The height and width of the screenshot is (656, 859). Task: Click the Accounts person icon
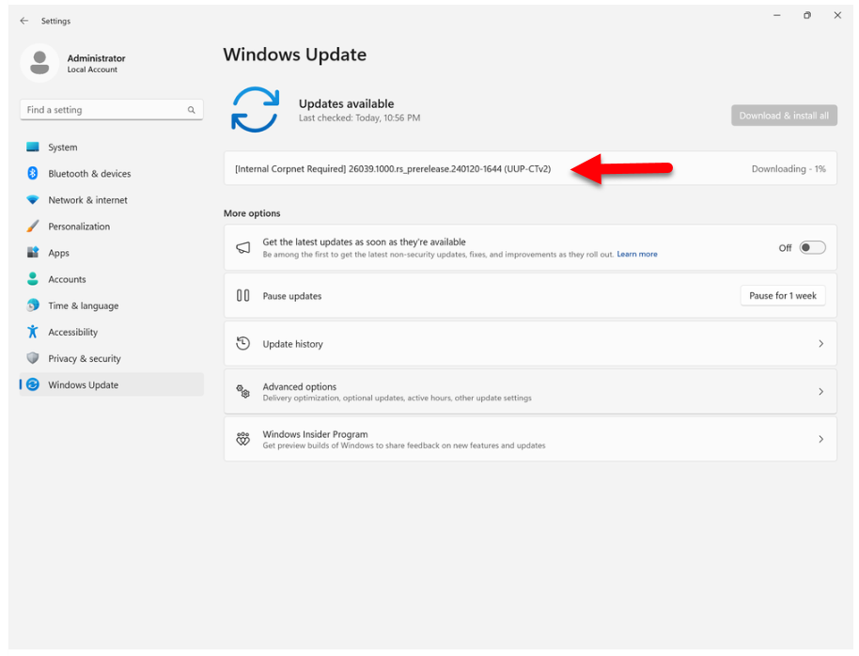[33, 279]
